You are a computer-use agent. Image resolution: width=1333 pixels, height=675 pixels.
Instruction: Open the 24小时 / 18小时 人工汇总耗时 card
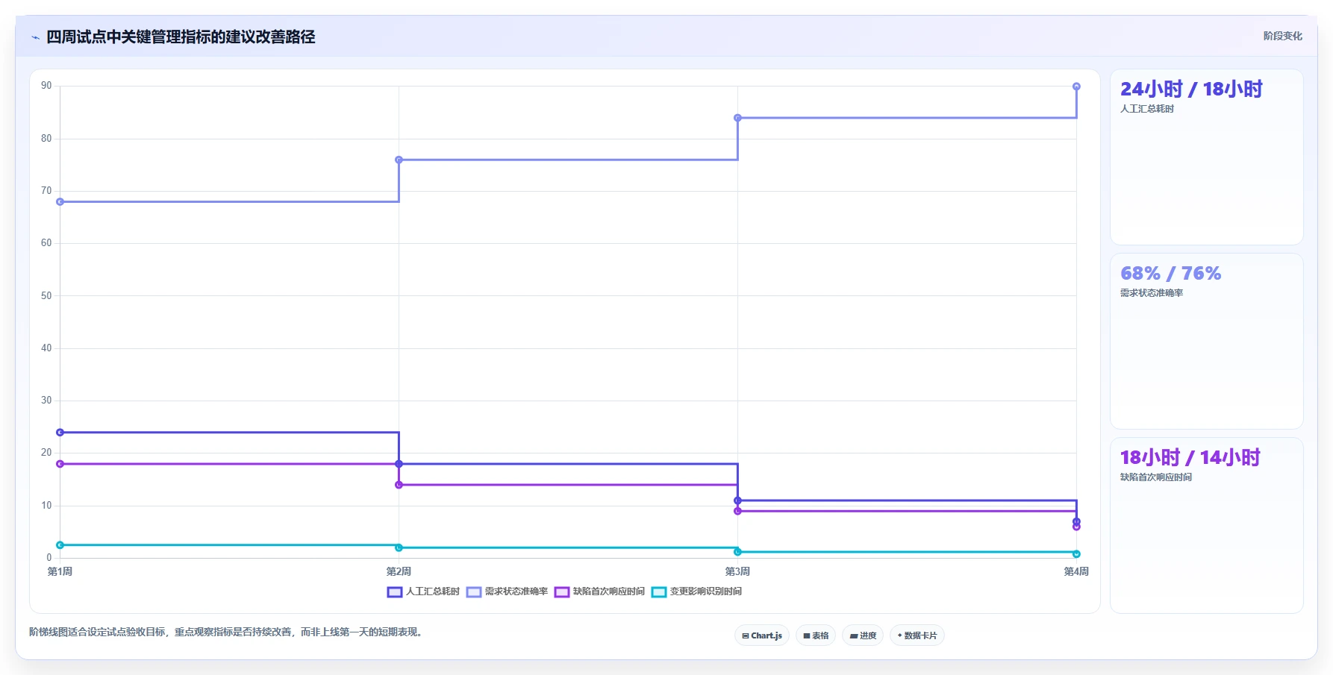pyautogui.click(x=1206, y=157)
